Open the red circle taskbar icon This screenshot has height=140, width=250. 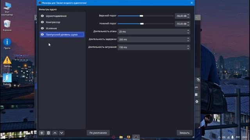tap(114, 137)
